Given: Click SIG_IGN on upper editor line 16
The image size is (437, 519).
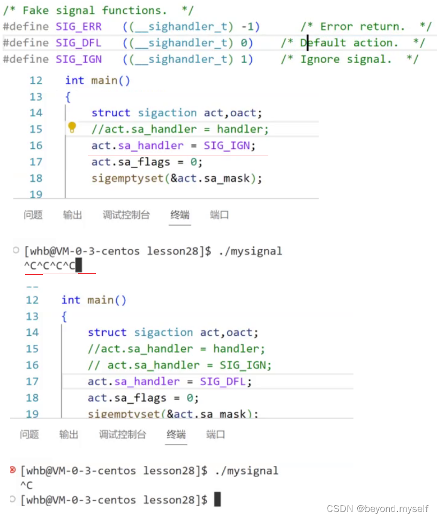Looking at the screenshot, I should [x=227, y=146].
